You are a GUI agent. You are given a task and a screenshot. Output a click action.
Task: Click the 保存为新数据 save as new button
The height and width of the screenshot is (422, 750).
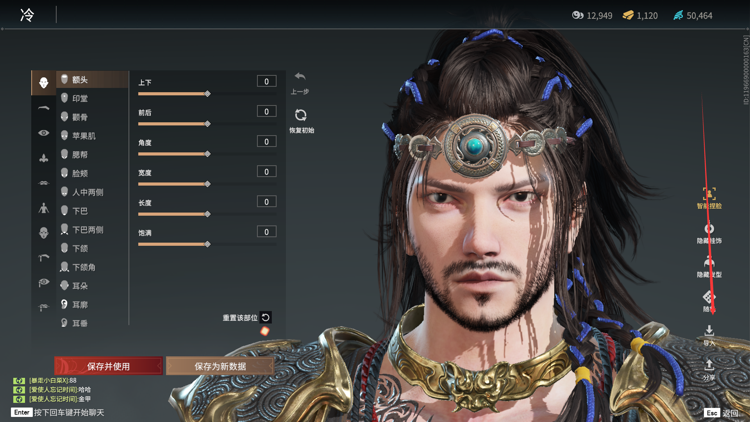(220, 366)
